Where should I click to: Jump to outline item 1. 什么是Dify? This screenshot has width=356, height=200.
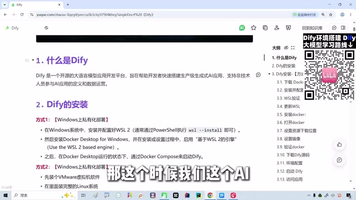point(284,58)
